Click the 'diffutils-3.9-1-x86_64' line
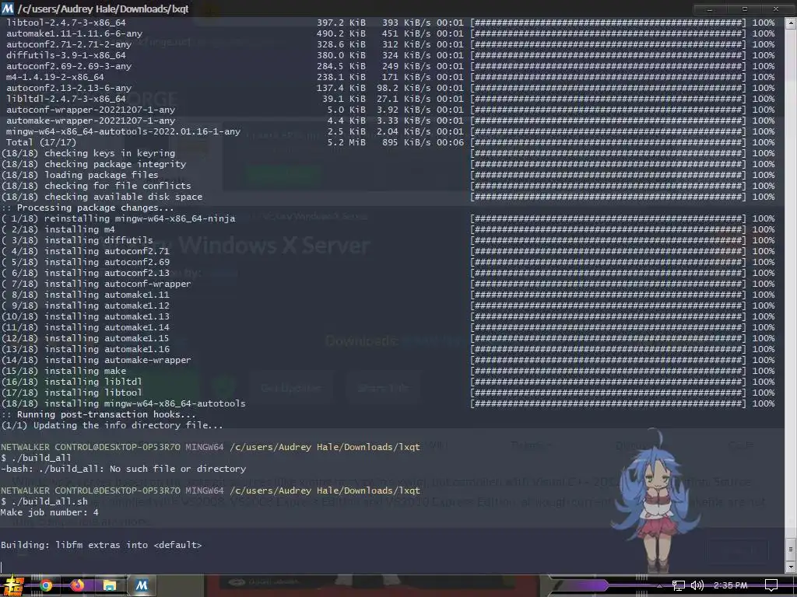Viewport: 797px width, 597px height. pos(66,55)
